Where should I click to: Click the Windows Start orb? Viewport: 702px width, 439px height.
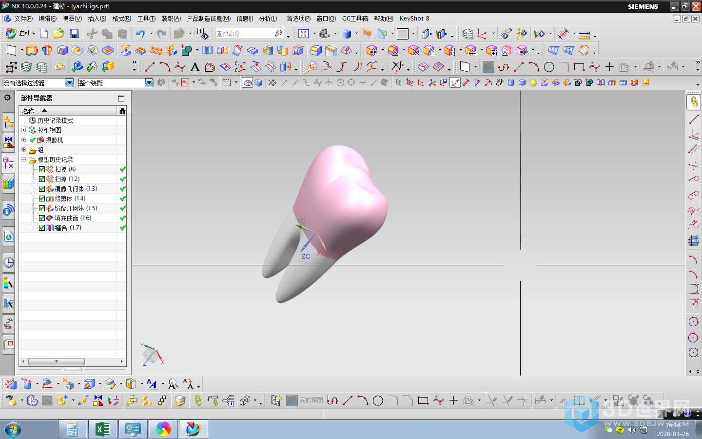[13, 430]
